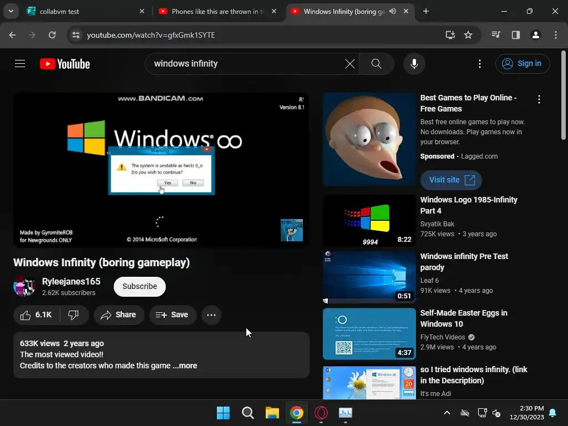
Task: Open Chrome media controls icon
Action: click(496, 35)
